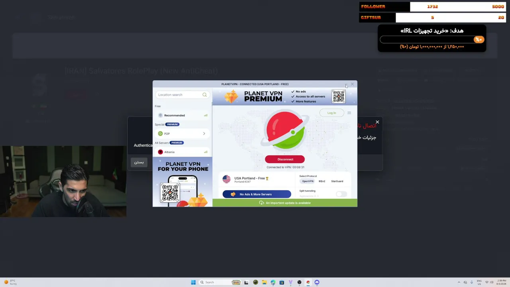Click the microphone tray icon

472,282
